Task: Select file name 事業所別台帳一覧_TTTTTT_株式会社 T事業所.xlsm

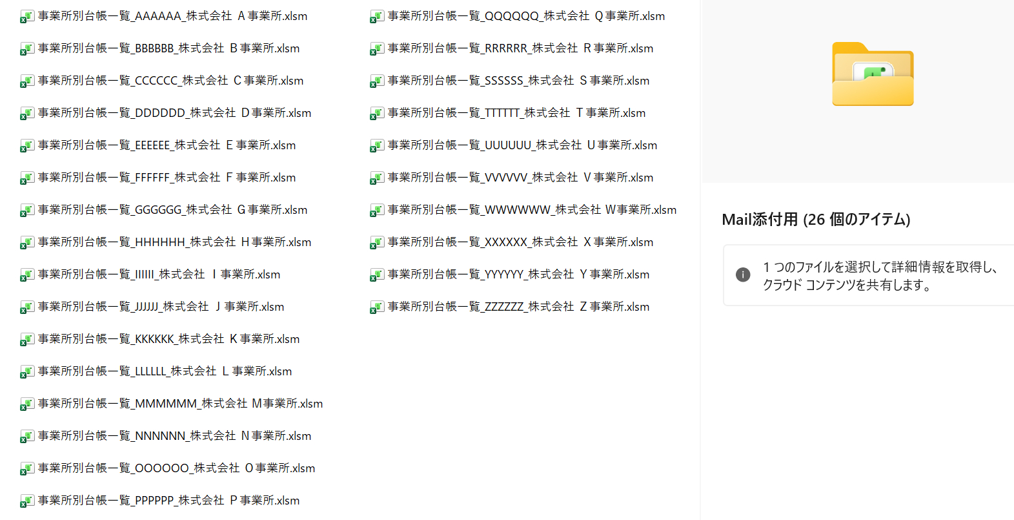Action: [x=516, y=113]
